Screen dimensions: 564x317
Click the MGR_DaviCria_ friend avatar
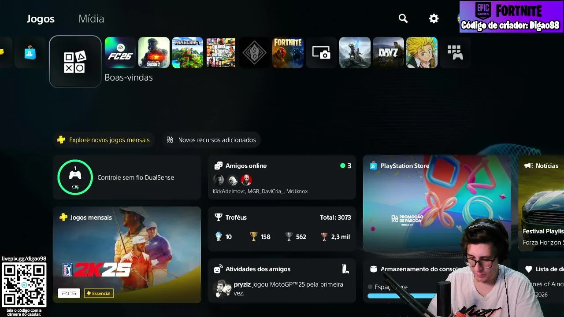pyautogui.click(x=232, y=180)
